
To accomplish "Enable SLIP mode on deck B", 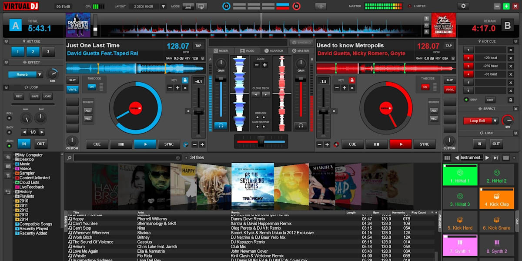I will 450,80.
